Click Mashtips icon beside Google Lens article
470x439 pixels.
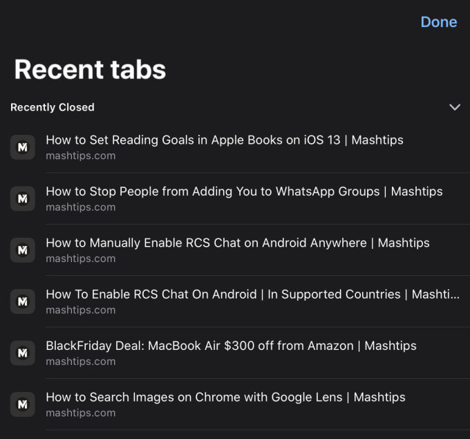click(x=23, y=404)
